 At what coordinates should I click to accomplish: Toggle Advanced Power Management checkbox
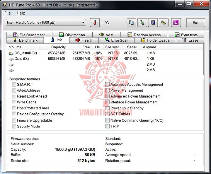(107, 96)
